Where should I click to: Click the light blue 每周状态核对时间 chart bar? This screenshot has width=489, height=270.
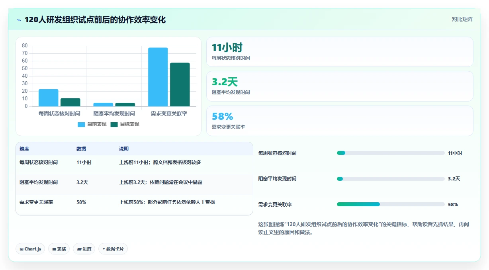tap(49, 98)
